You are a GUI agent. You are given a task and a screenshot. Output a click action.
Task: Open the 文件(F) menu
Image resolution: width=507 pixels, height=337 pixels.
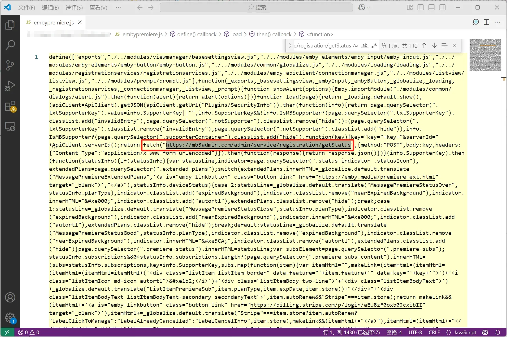(x=26, y=8)
